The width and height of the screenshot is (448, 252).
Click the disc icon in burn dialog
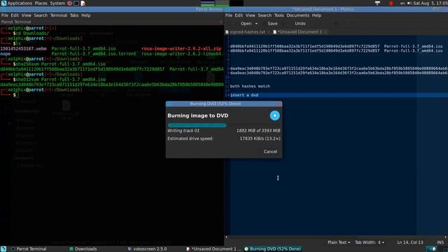[x=274, y=115]
